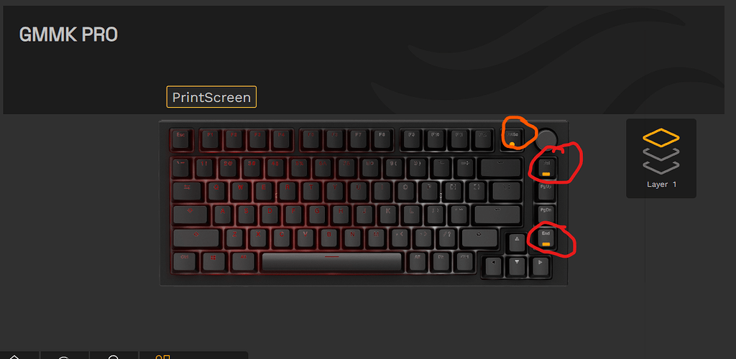The image size is (736, 359).
Task: Select the Esc key on the keyboard
Action: coord(180,139)
